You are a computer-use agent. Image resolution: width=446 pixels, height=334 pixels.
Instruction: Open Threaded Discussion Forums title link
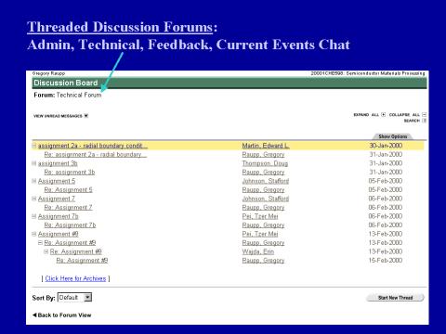[120, 27]
